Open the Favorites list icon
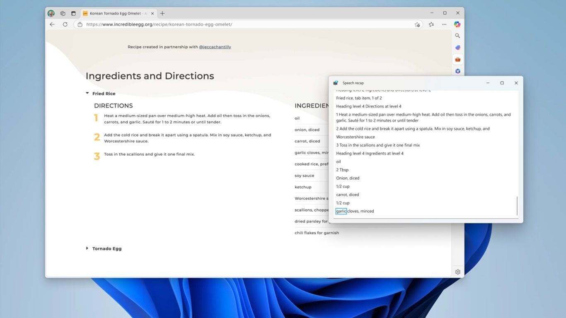The height and width of the screenshot is (318, 566). click(x=431, y=24)
